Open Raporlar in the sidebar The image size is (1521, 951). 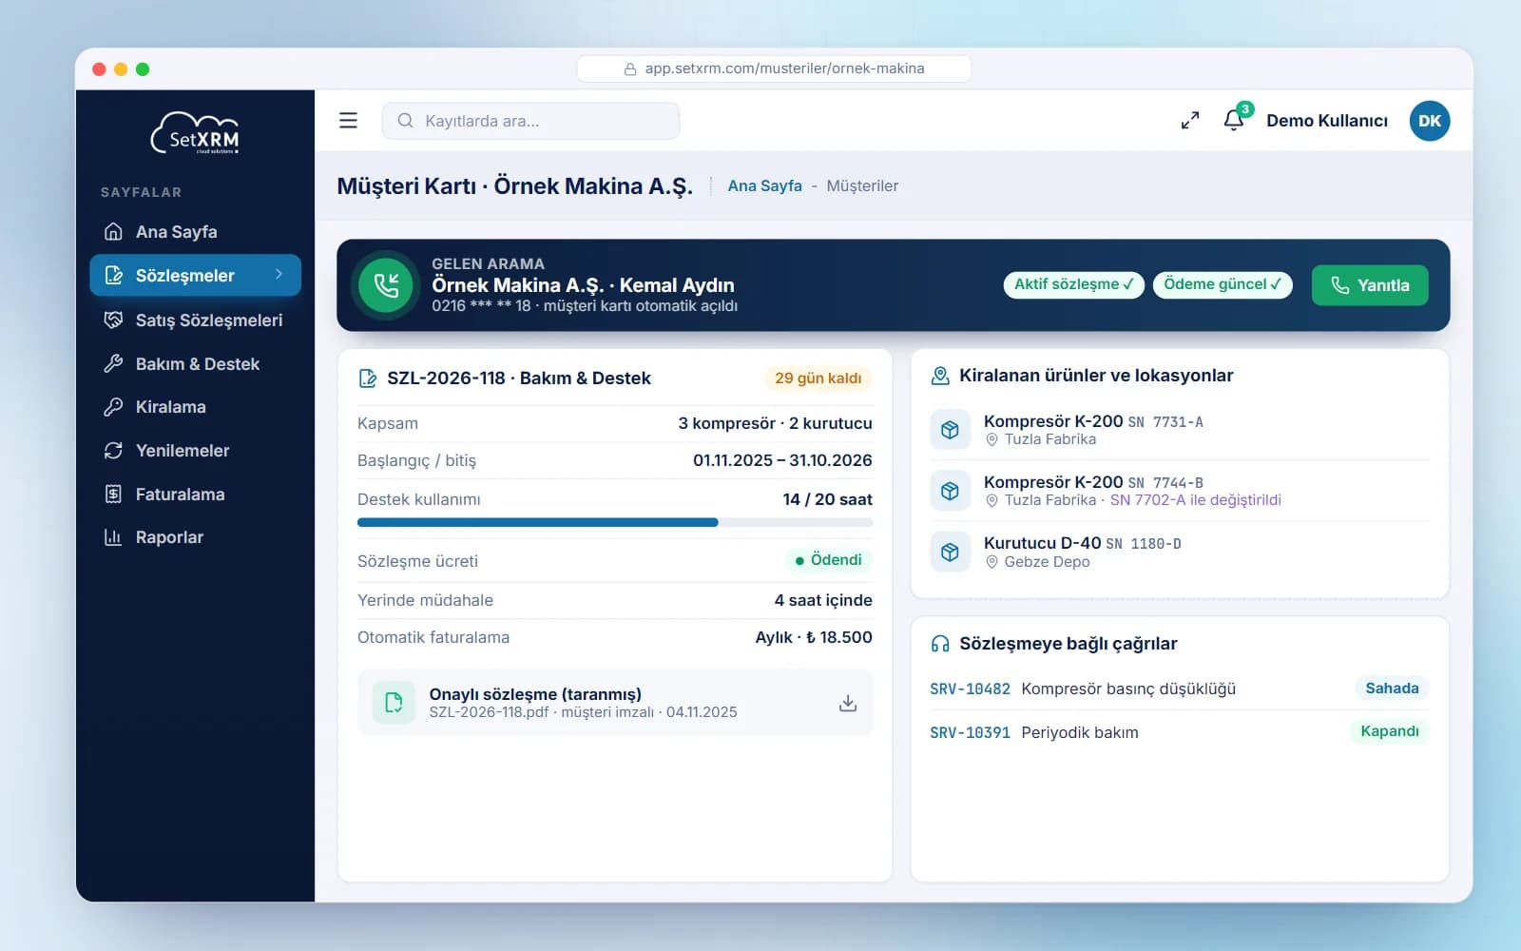[195, 537]
